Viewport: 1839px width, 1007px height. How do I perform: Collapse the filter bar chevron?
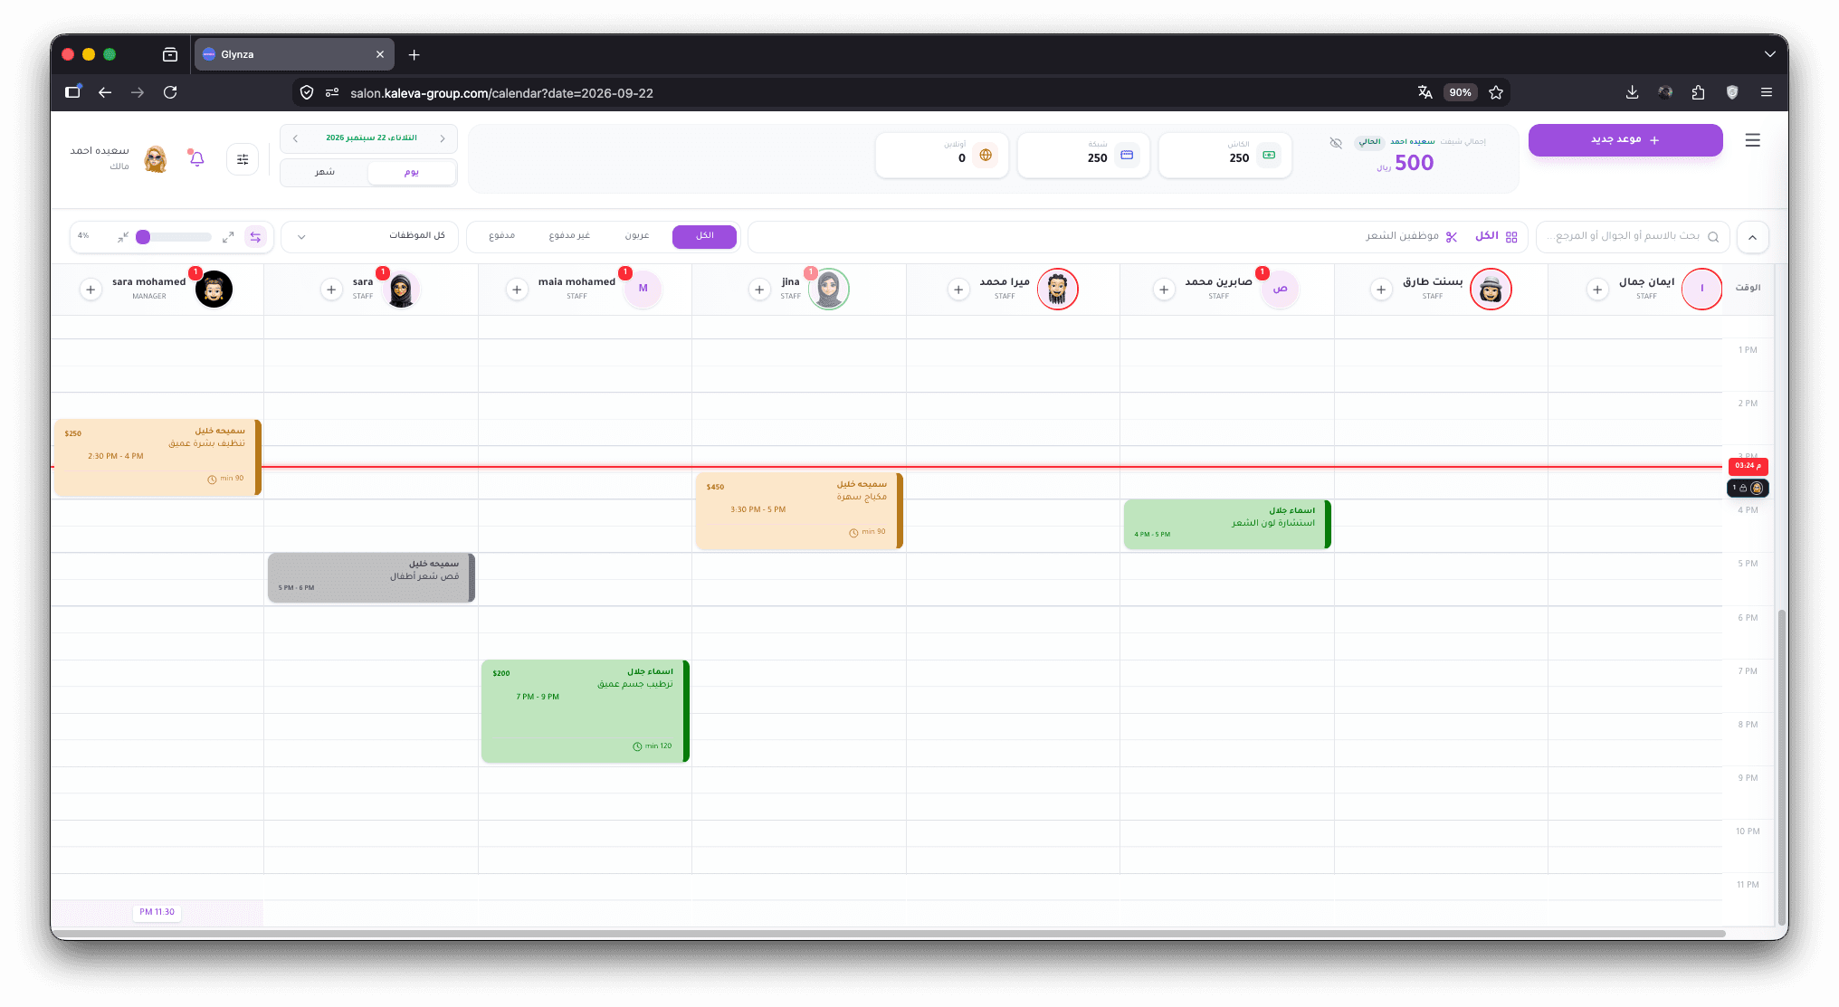click(x=1752, y=237)
